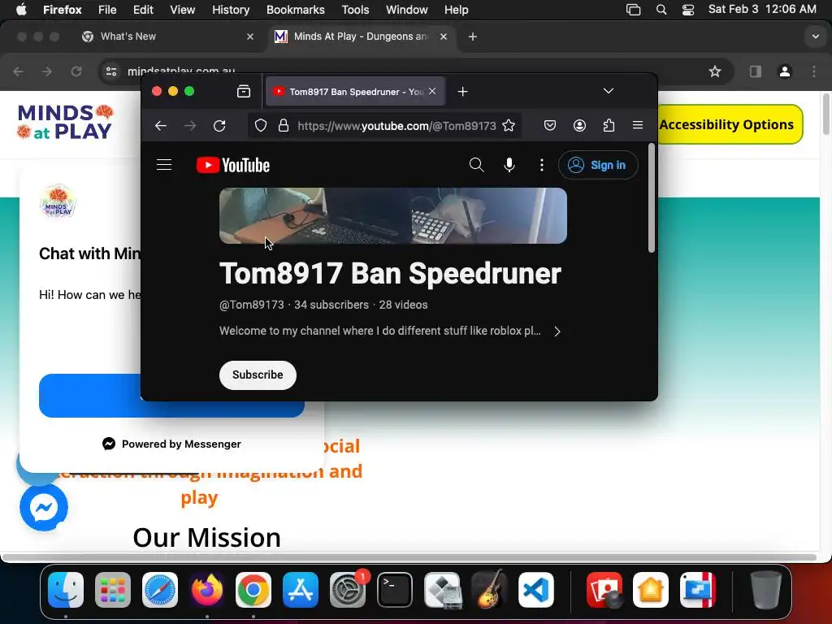Image resolution: width=832 pixels, height=624 pixels.
Task: Open the YouTube hamburger guide menu
Action: 164,165
